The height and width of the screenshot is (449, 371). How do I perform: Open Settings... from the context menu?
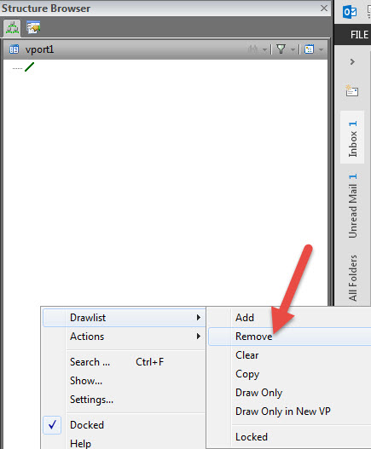coord(124,400)
